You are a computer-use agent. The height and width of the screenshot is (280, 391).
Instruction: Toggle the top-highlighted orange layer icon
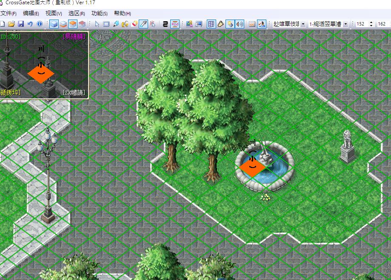pyautogui.click(x=73, y=24)
